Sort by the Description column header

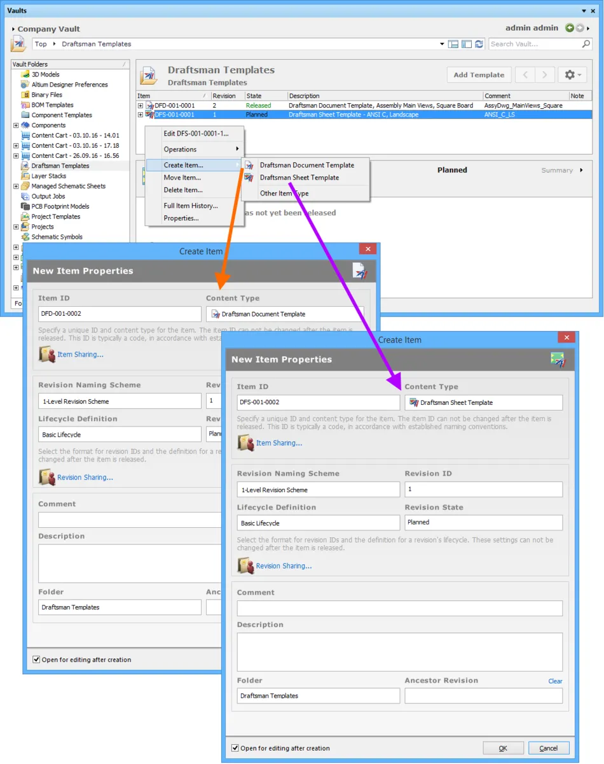tap(385, 96)
